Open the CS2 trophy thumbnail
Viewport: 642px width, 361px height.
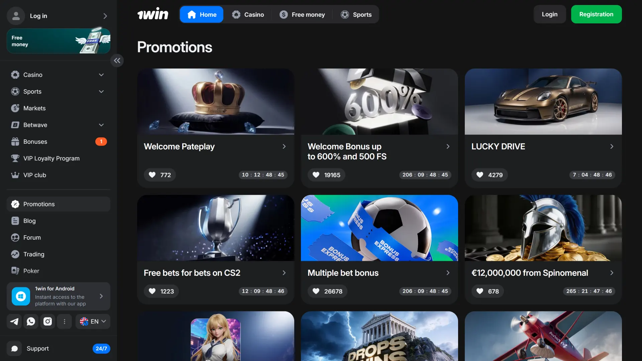[x=216, y=228]
